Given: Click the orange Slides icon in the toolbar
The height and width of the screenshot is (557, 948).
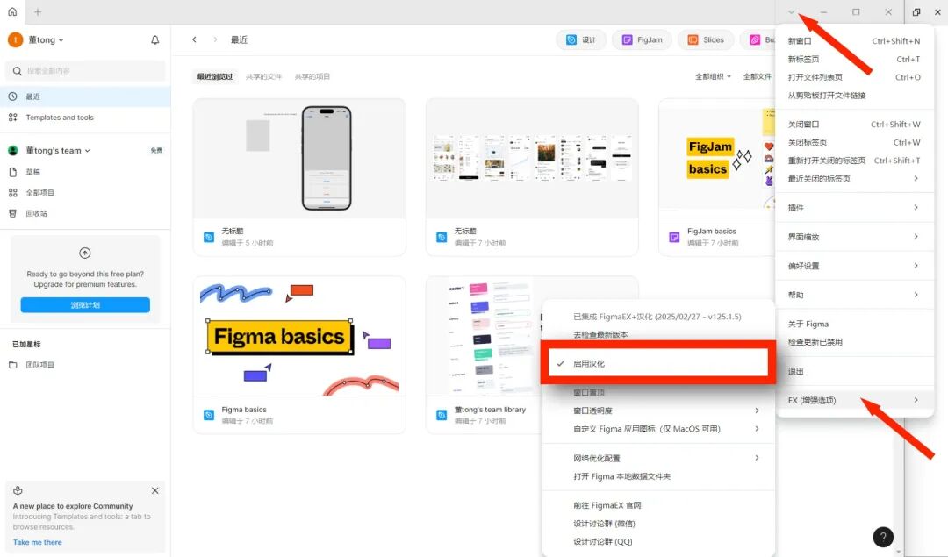Looking at the screenshot, I should click(x=693, y=39).
